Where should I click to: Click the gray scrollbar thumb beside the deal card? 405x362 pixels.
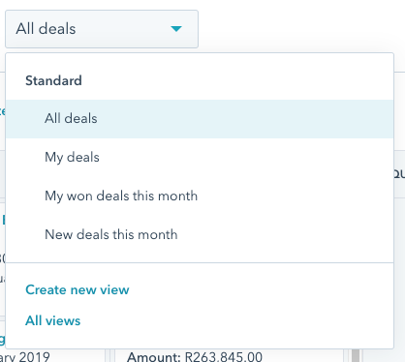point(356,355)
